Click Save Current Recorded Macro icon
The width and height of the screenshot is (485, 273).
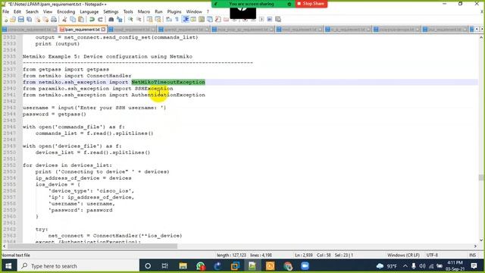tap(278, 20)
